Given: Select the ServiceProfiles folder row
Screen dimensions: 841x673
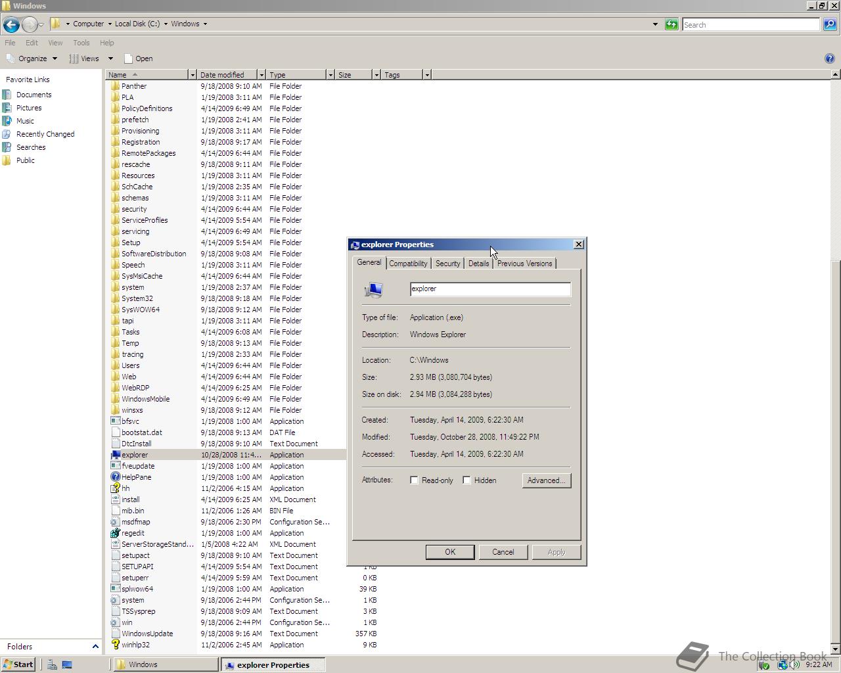Looking at the screenshot, I should coord(243,220).
